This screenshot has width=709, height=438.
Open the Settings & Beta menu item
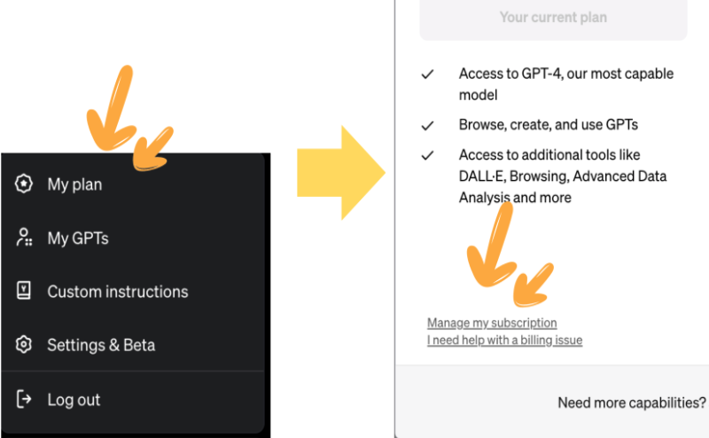(x=133, y=345)
